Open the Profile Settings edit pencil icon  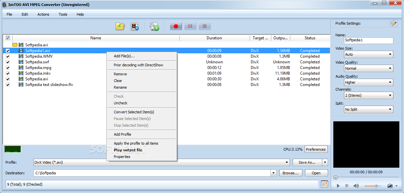pos(393,23)
